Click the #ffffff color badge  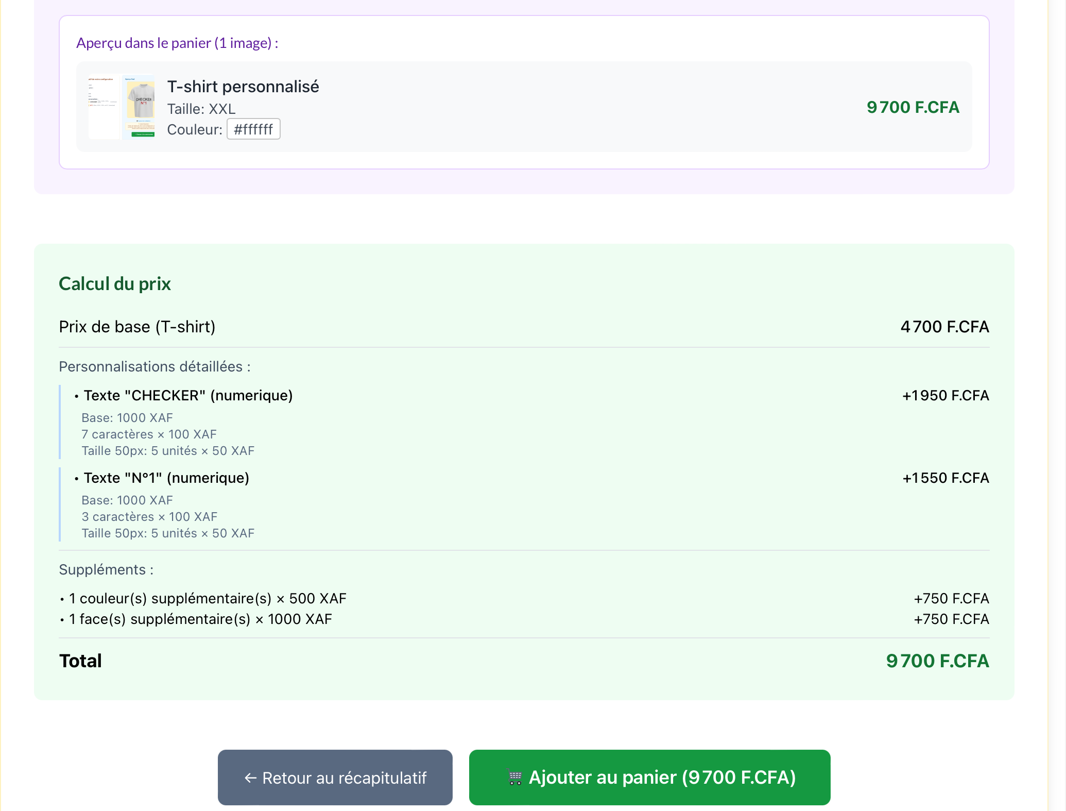pyautogui.click(x=253, y=129)
